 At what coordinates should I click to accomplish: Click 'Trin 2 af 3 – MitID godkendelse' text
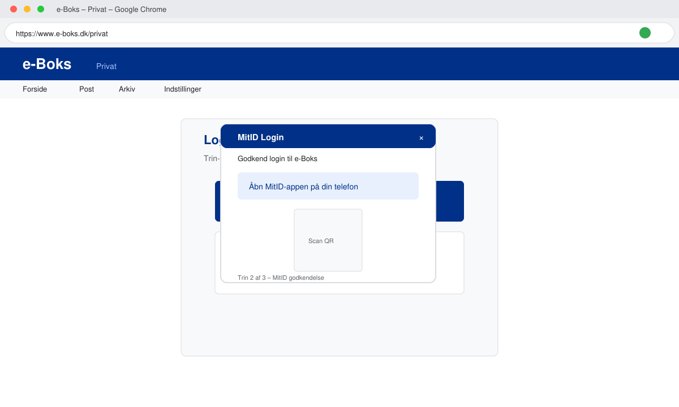(281, 278)
